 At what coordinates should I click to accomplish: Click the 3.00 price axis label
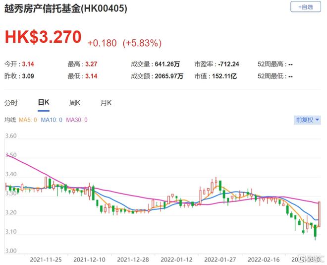11,251
